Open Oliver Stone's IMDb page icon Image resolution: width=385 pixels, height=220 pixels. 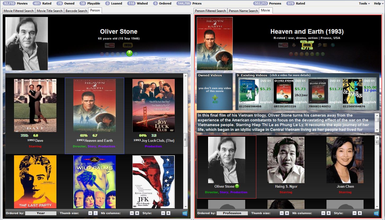tap(128, 45)
